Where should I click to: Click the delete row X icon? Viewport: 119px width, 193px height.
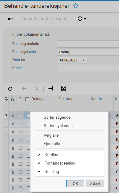coord(37,89)
